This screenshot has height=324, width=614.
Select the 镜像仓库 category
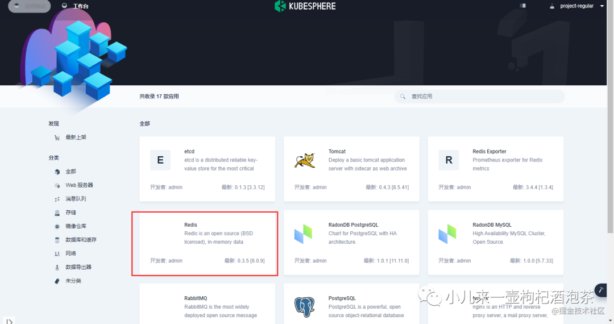pos(76,226)
